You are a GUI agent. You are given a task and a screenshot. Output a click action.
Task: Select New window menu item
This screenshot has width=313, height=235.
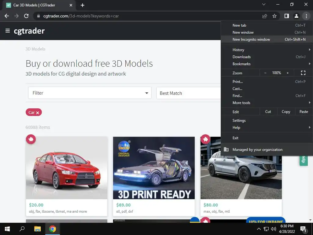pos(267,32)
